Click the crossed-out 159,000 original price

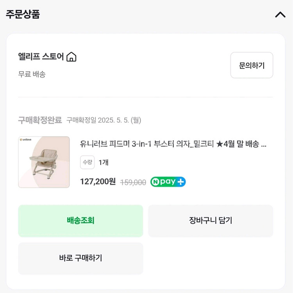click(133, 182)
